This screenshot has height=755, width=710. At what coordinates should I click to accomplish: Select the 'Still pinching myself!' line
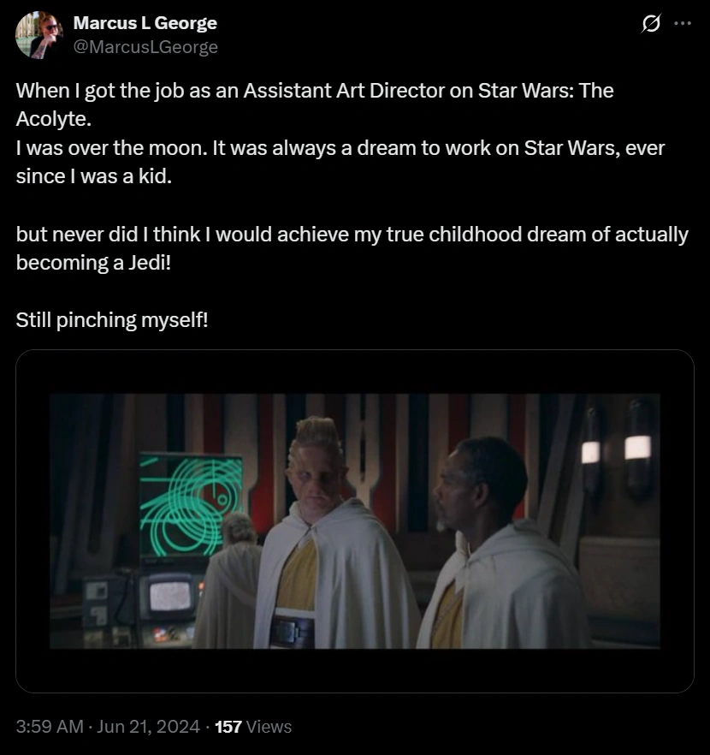pyautogui.click(x=112, y=320)
